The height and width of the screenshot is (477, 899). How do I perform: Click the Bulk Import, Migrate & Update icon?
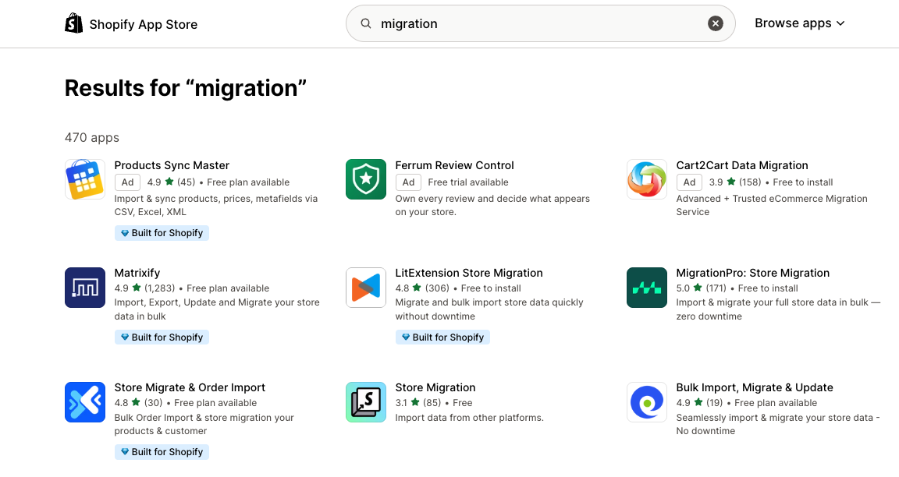pyautogui.click(x=647, y=402)
